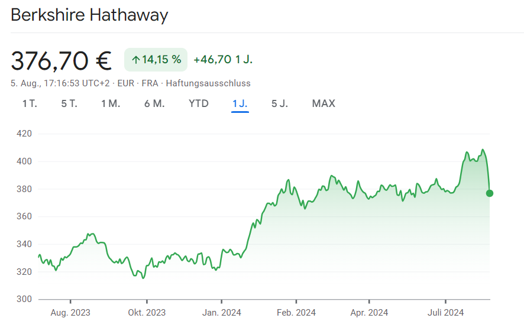Screen dimensions: 524x331
Task: Click the Okt. 2023 axis label
Action: click(x=147, y=313)
